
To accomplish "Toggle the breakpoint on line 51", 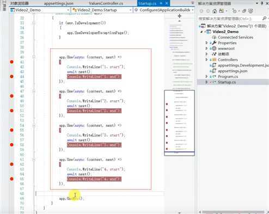I will pos(11,111).
